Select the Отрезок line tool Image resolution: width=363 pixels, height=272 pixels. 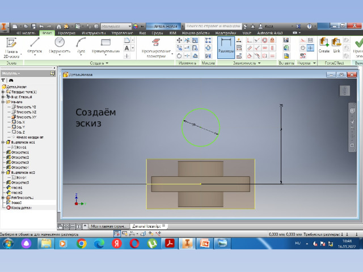pyautogui.click(x=35, y=46)
